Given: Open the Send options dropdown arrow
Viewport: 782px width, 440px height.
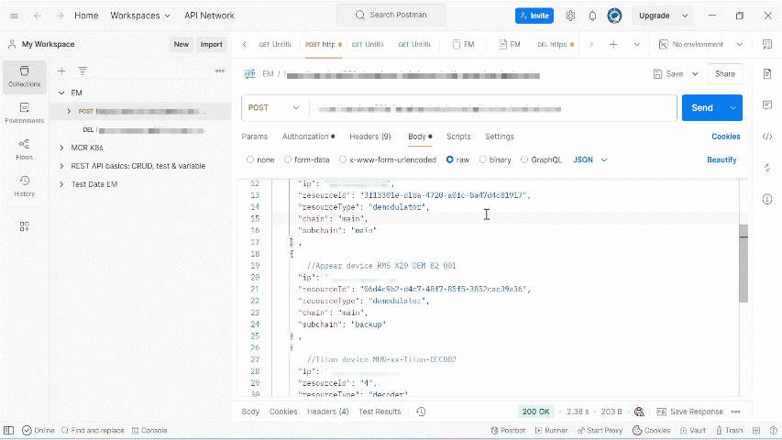Looking at the screenshot, I should point(732,108).
